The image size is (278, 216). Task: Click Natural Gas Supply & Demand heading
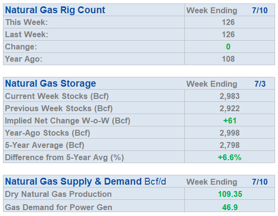tap(86, 182)
